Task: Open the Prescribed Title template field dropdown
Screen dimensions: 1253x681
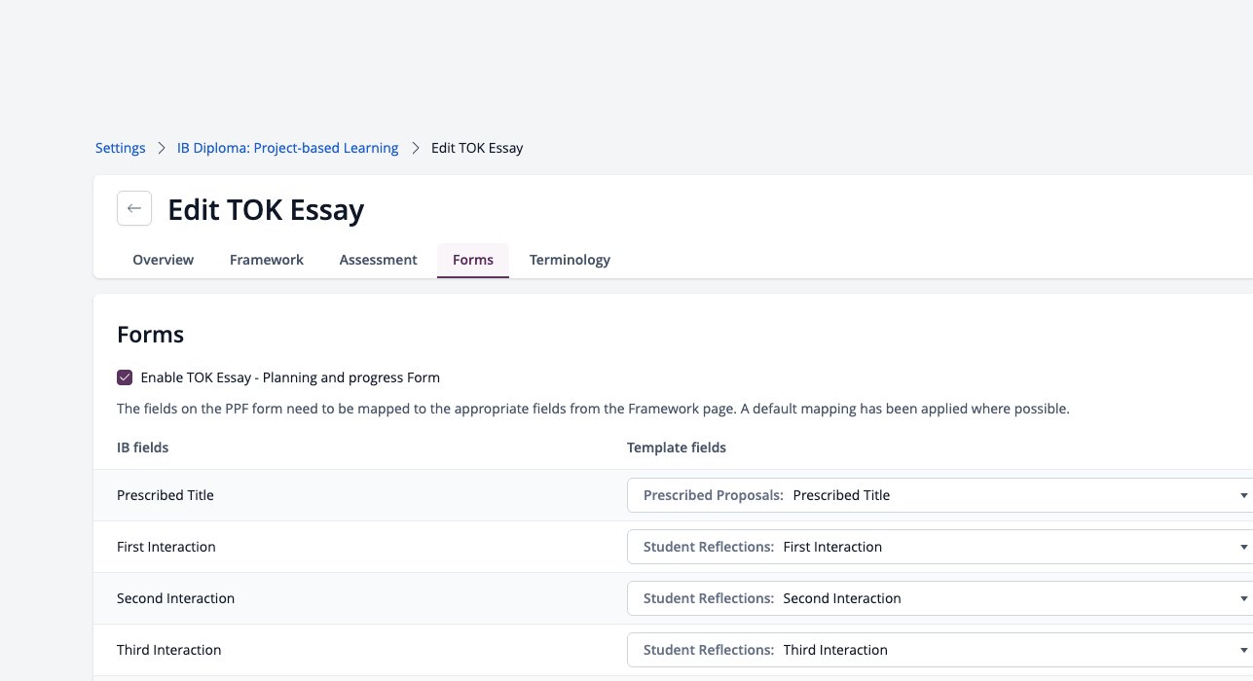Action: (x=940, y=495)
